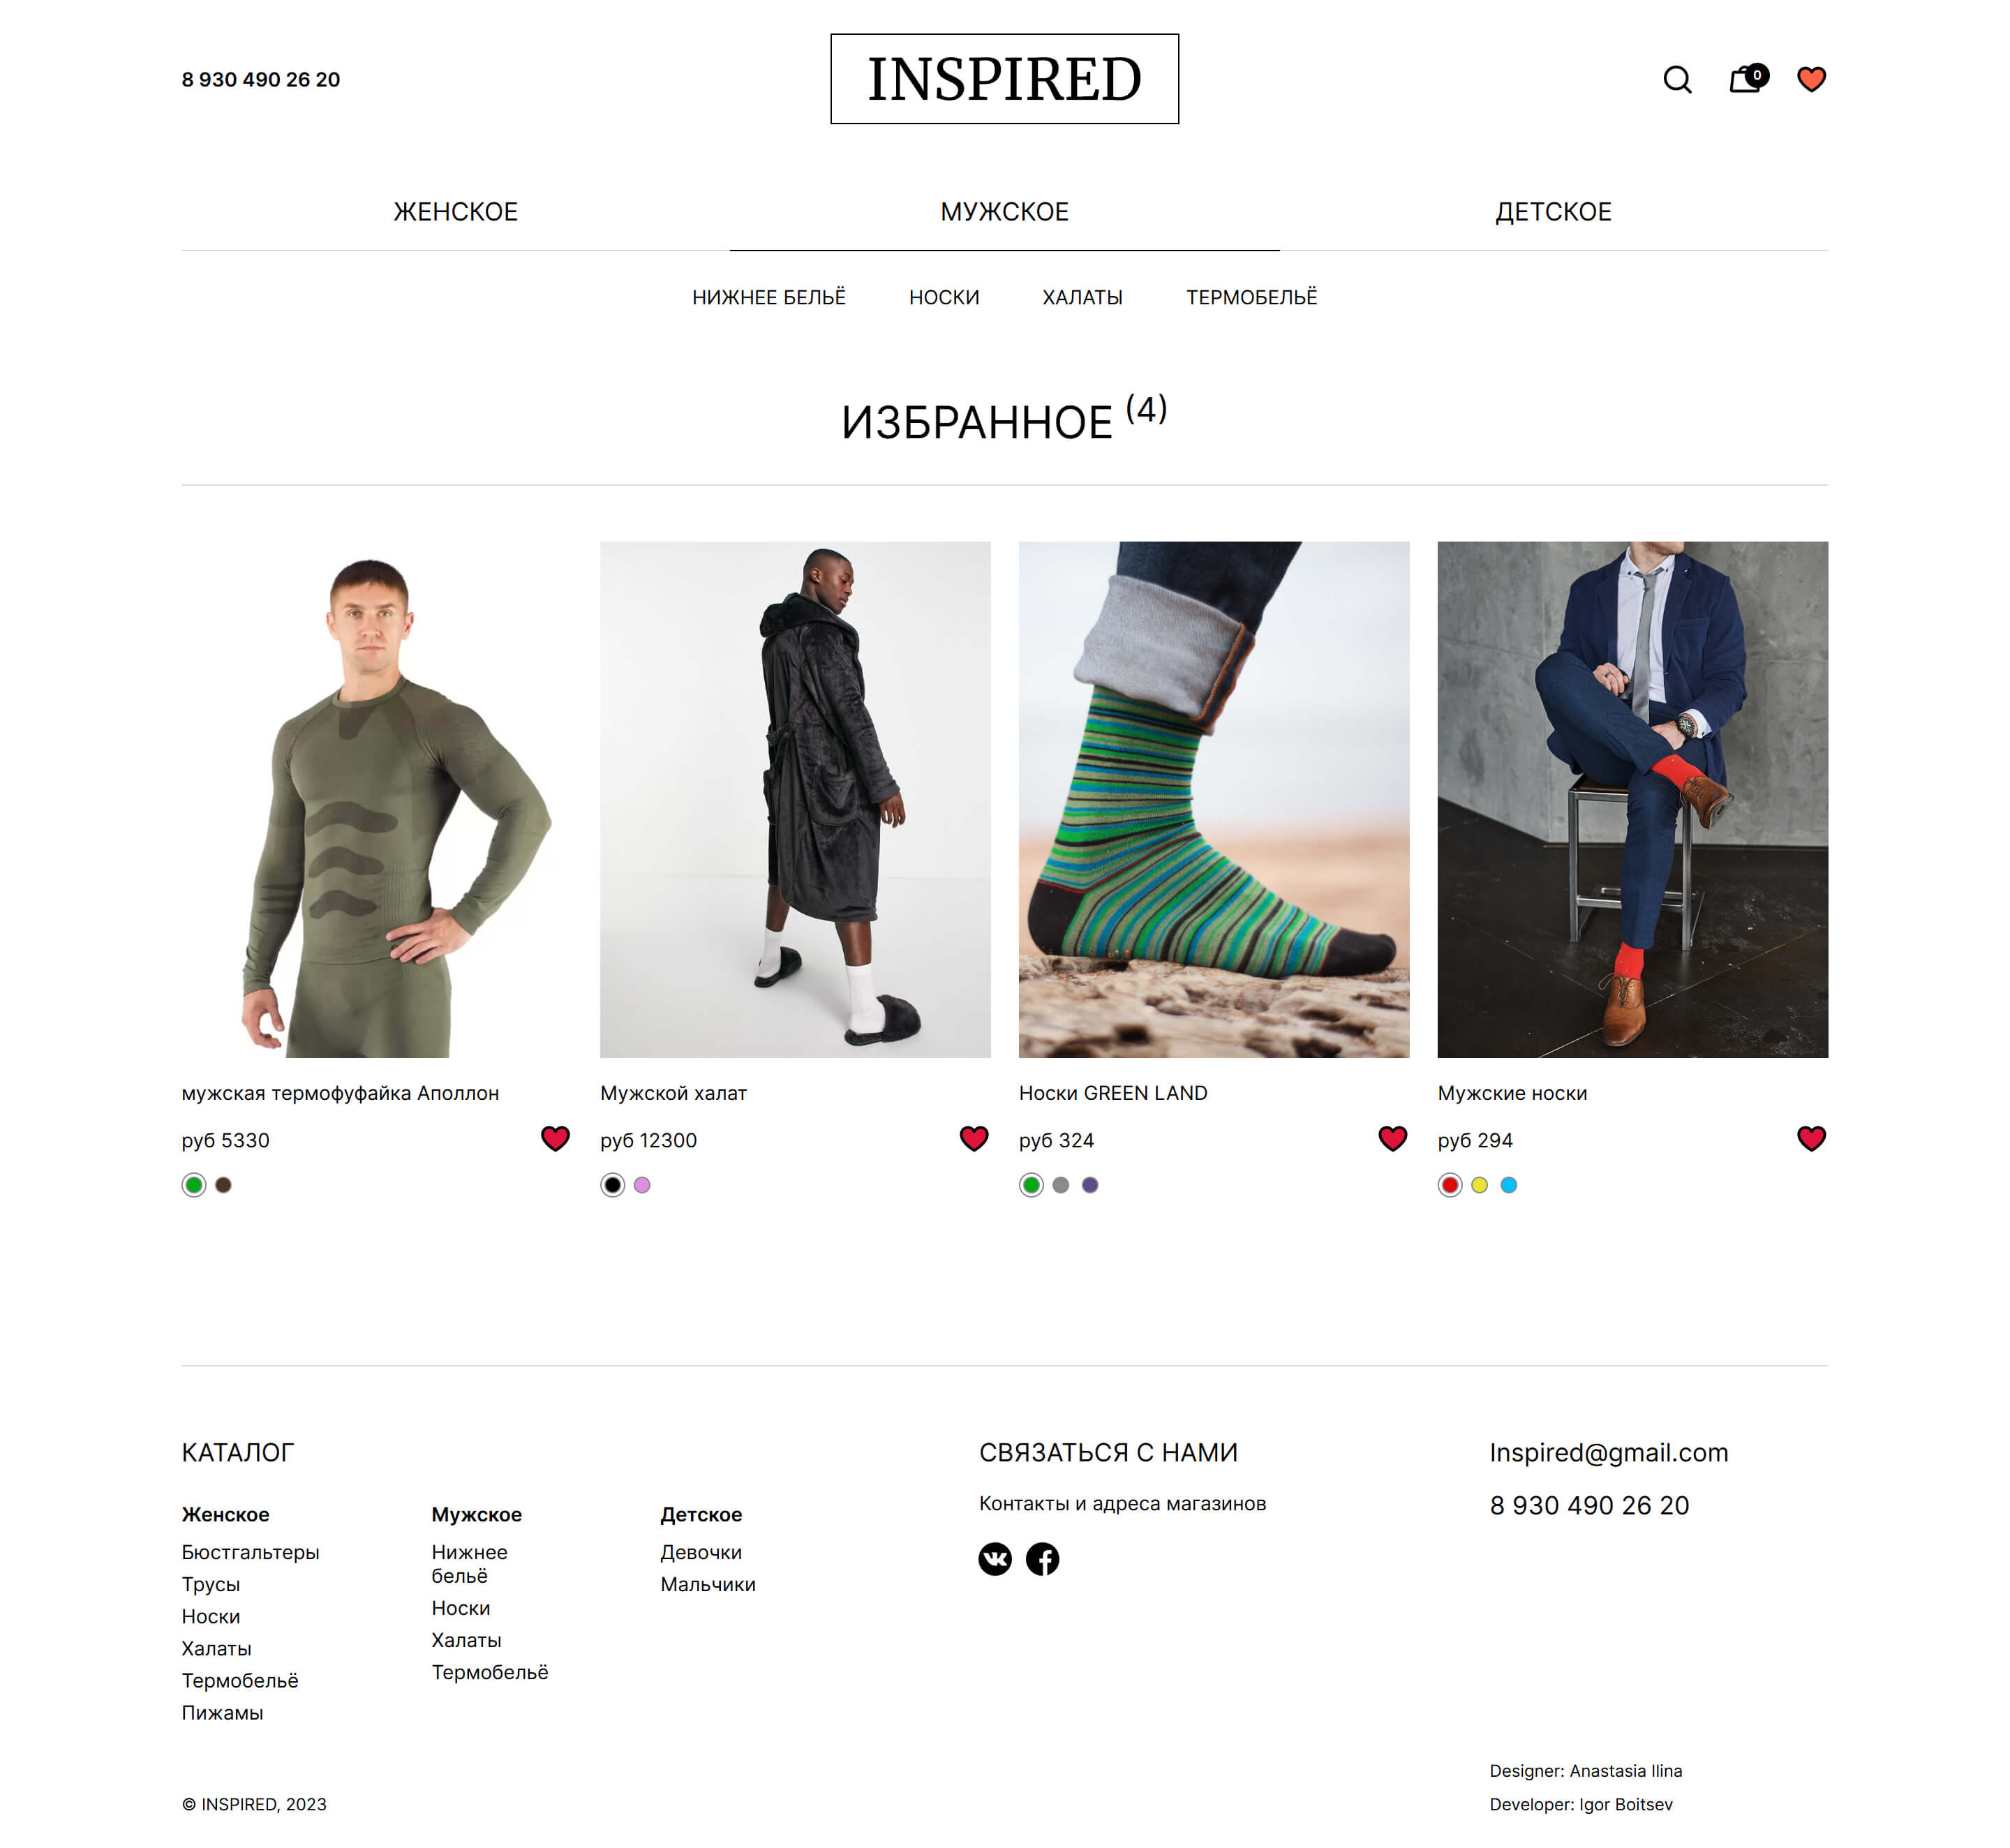
Task: Open НОСКИ subcategory in top menu
Action: click(x=943, y=297)
